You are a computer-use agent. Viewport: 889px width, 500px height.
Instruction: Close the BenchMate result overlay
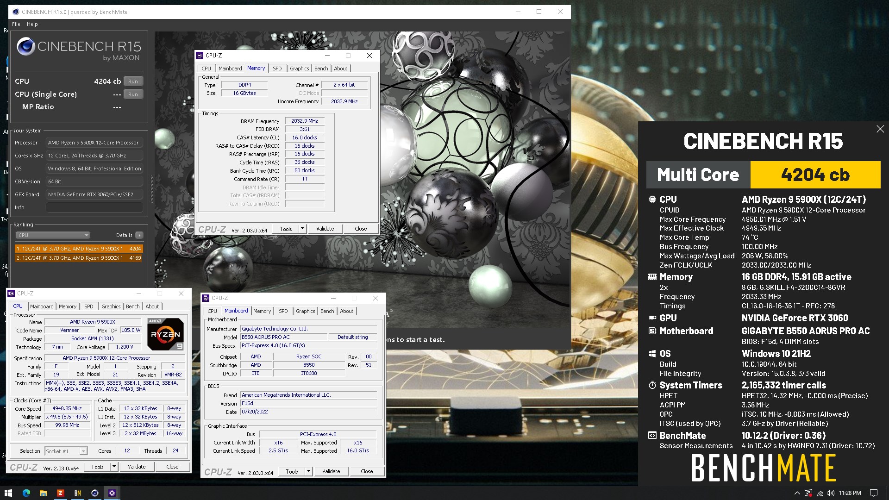tap(880, 129)
